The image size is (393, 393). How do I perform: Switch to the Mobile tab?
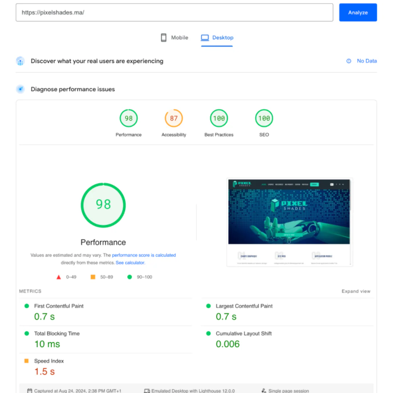pos(175,37)
